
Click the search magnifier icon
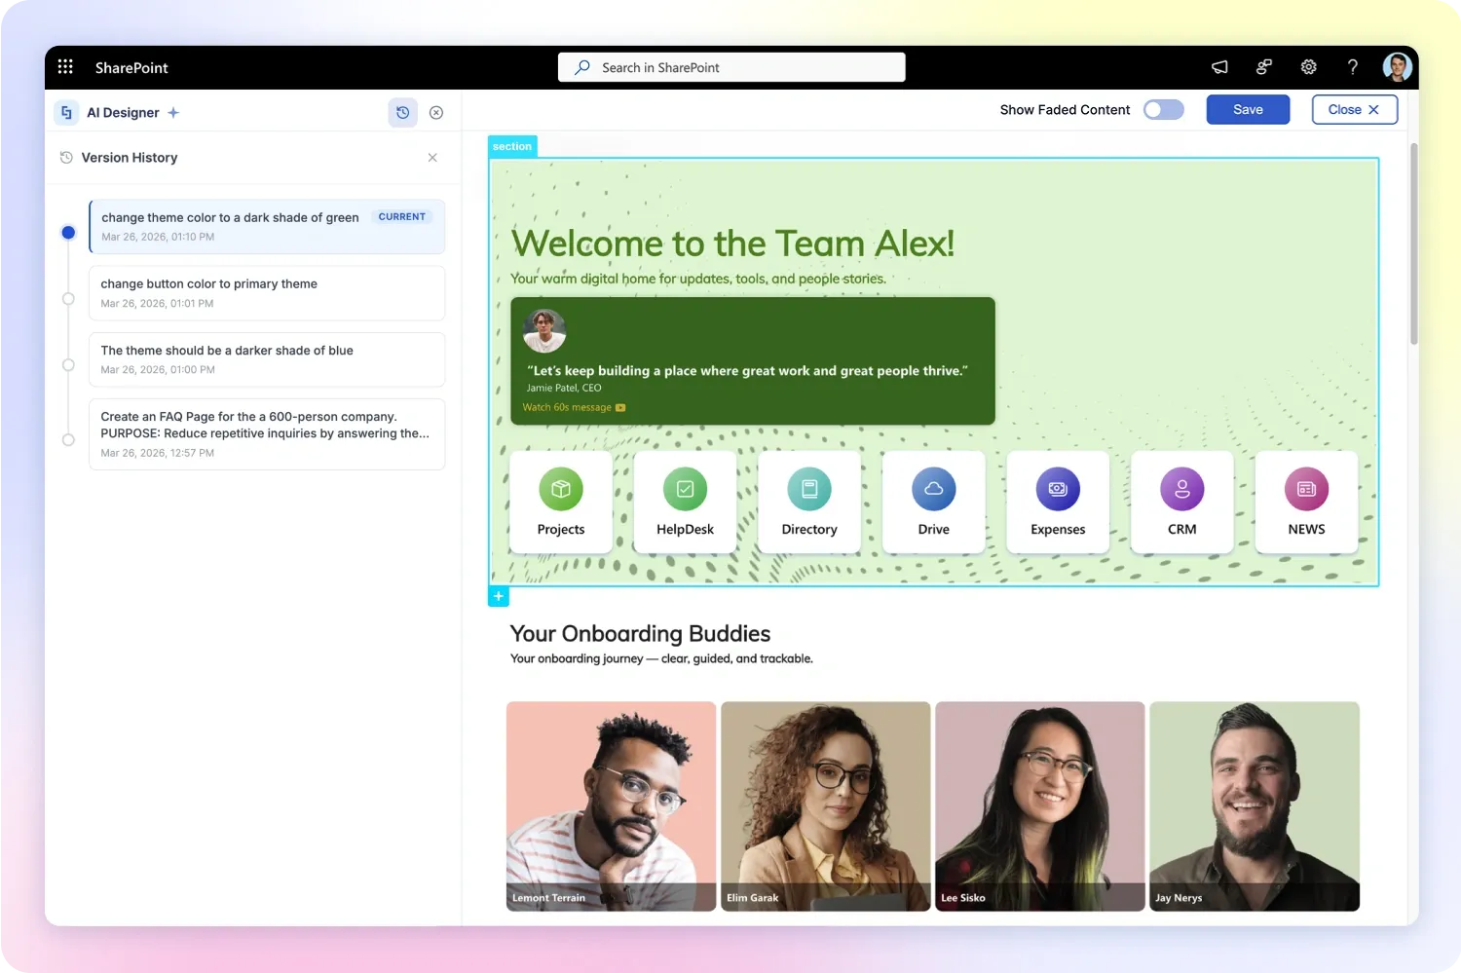coord(582,67)
